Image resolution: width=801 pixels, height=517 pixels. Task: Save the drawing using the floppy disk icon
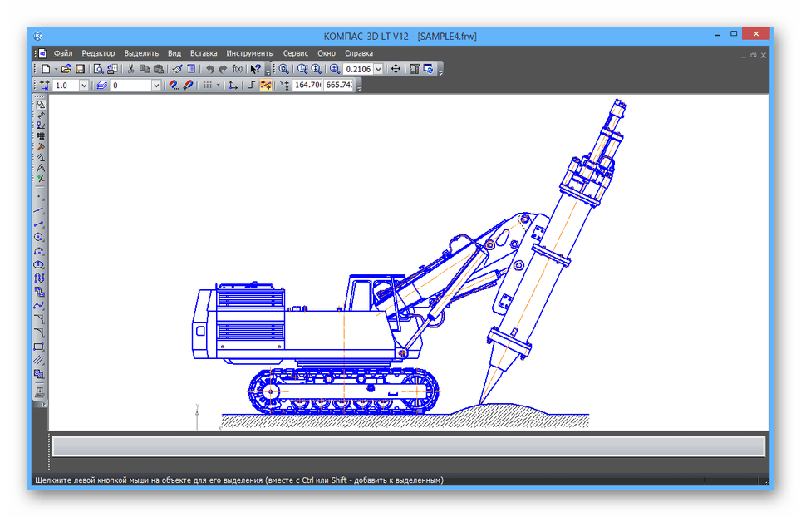pos(80,69)
